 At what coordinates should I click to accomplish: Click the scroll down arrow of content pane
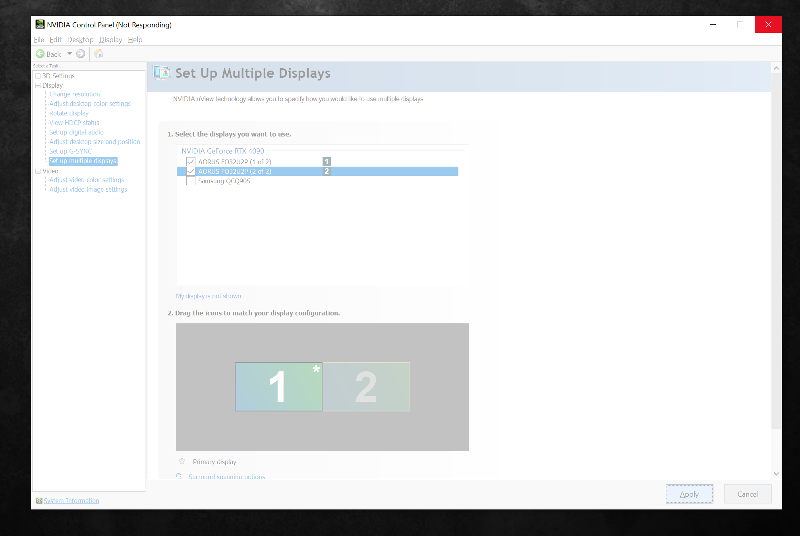(x=776, y=474)
